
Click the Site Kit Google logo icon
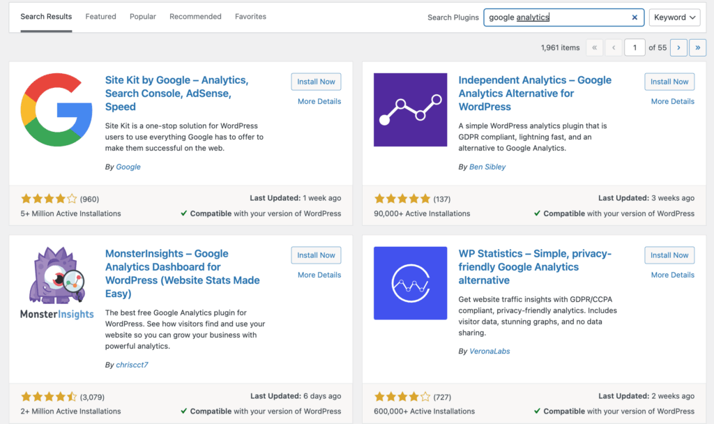(56, 109)
